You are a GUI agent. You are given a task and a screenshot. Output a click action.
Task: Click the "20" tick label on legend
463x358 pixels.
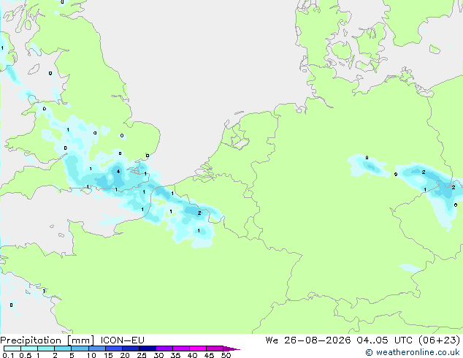point(125,355)
